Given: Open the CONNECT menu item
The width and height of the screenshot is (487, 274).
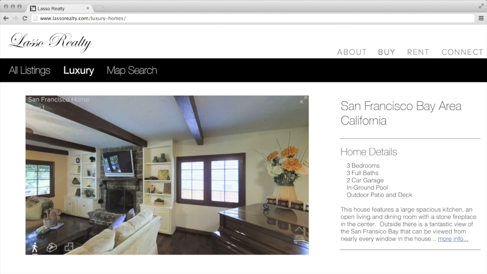Looking at the screenshot, I should (x=462, y=52).
